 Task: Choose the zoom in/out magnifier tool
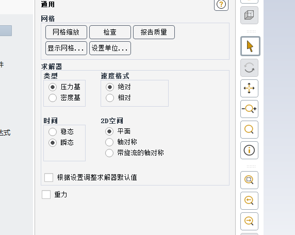[x=249, y=109]
